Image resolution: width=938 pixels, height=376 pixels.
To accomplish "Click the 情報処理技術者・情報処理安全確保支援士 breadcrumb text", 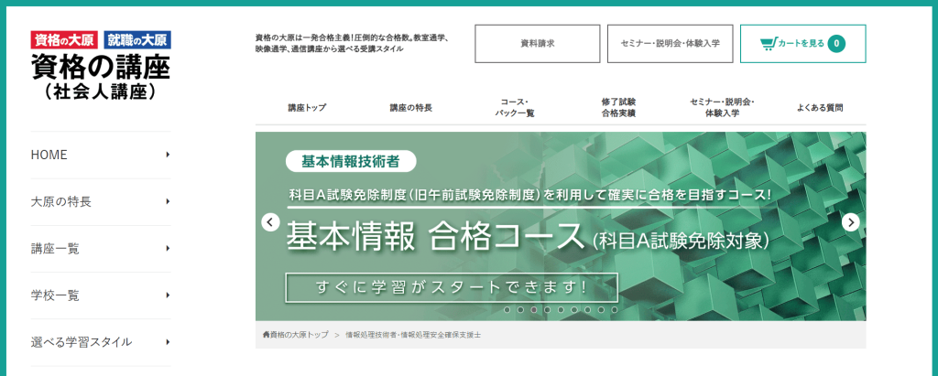I will tap(413, 335).
